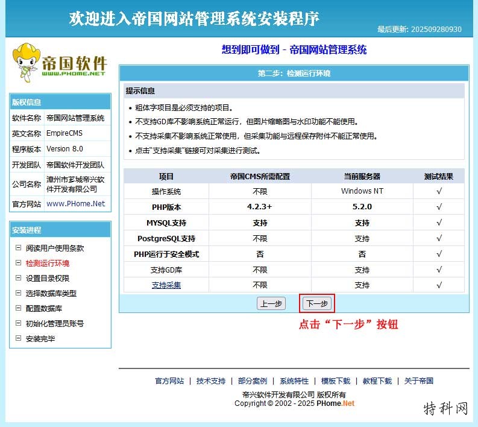
Task: Click the EmpireCMS English name value
Action: click(64, 133)
